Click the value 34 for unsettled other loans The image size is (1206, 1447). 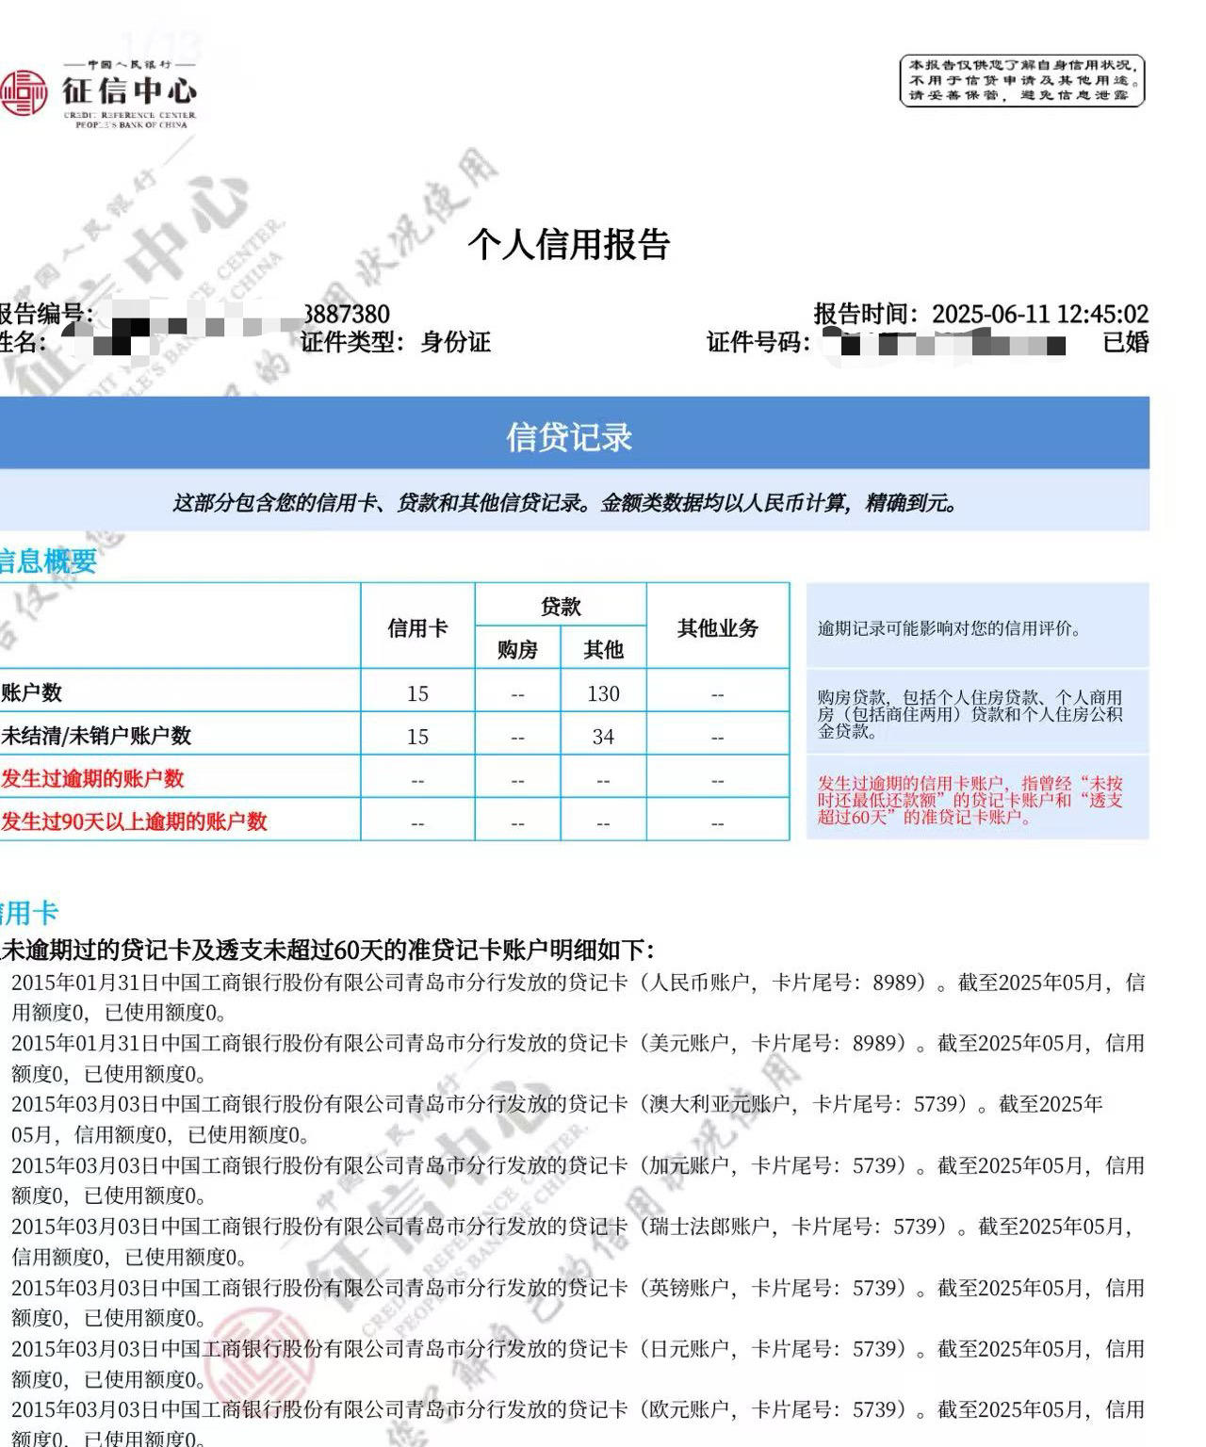pyautogui.click(x=603, y=737)
